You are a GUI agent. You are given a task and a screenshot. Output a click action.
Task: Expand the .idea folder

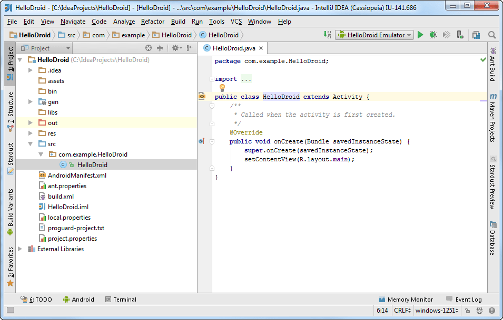pyautogui.click(x=31, y=70)
